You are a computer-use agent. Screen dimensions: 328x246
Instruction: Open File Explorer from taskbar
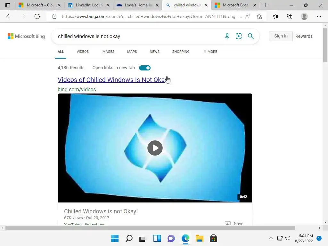(199, 238)
